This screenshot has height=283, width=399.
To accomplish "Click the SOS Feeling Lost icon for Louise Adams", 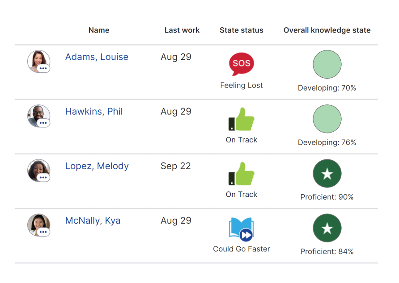I will [241, 63].
